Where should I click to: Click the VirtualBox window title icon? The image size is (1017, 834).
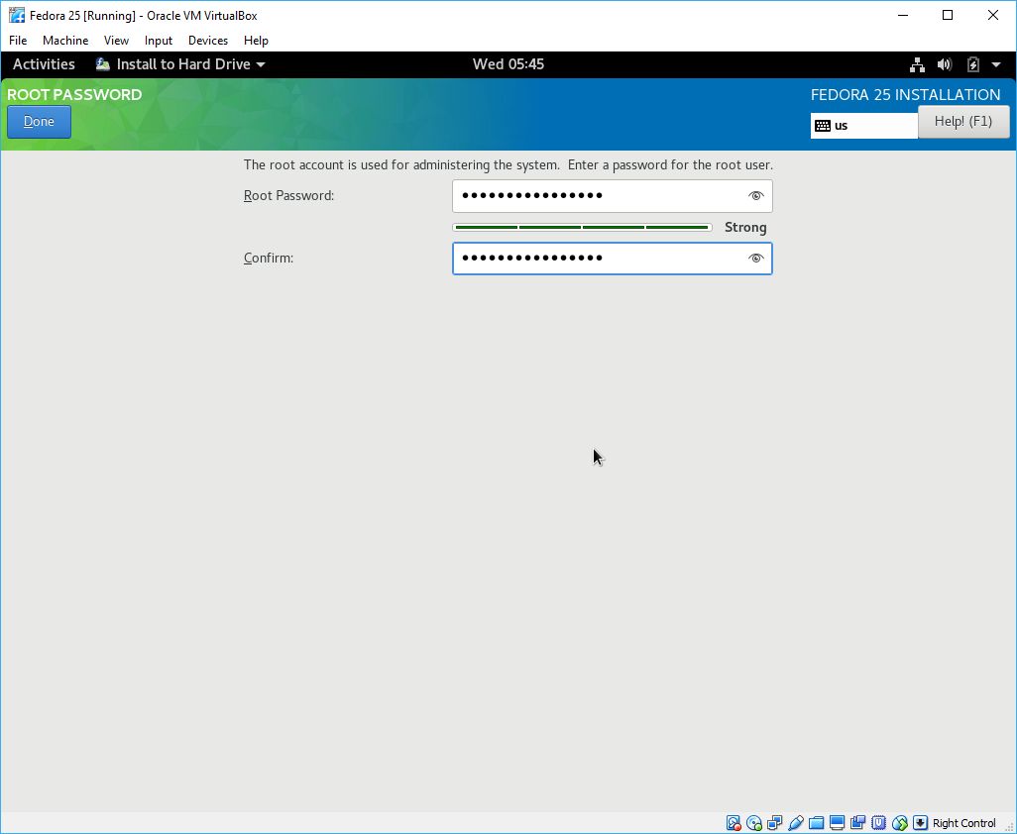[x=17, y=15]
